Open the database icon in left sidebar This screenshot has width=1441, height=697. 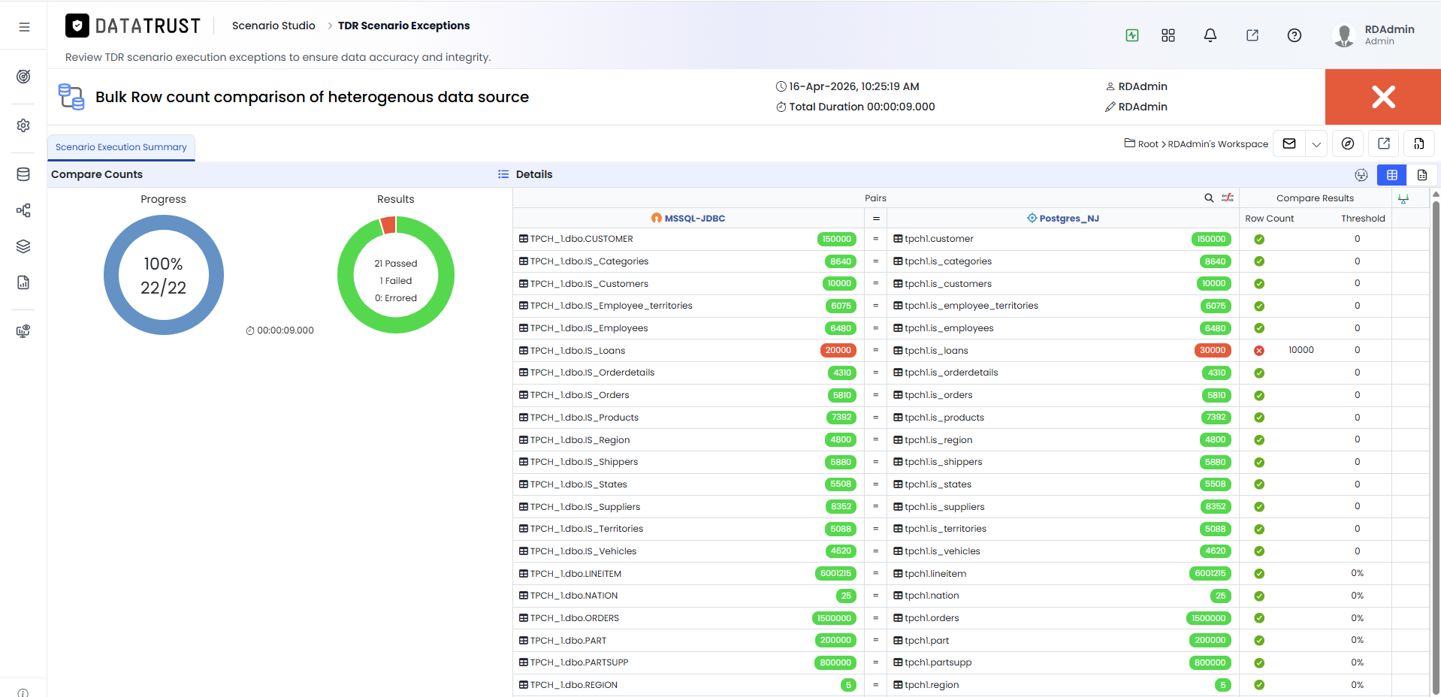[23, 174]
